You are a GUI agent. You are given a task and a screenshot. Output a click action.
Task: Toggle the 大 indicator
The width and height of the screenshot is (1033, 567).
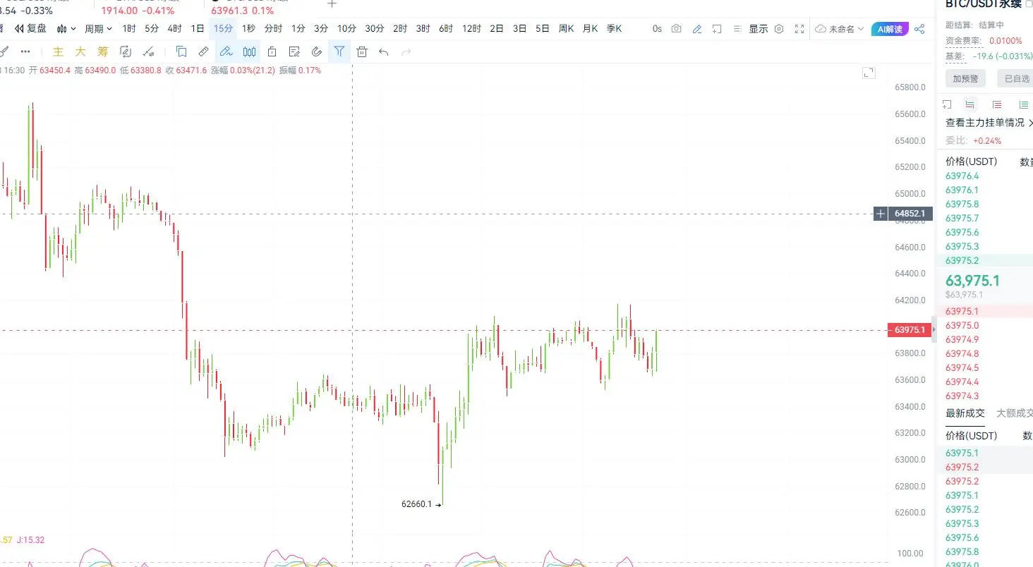tap(80, 51)
